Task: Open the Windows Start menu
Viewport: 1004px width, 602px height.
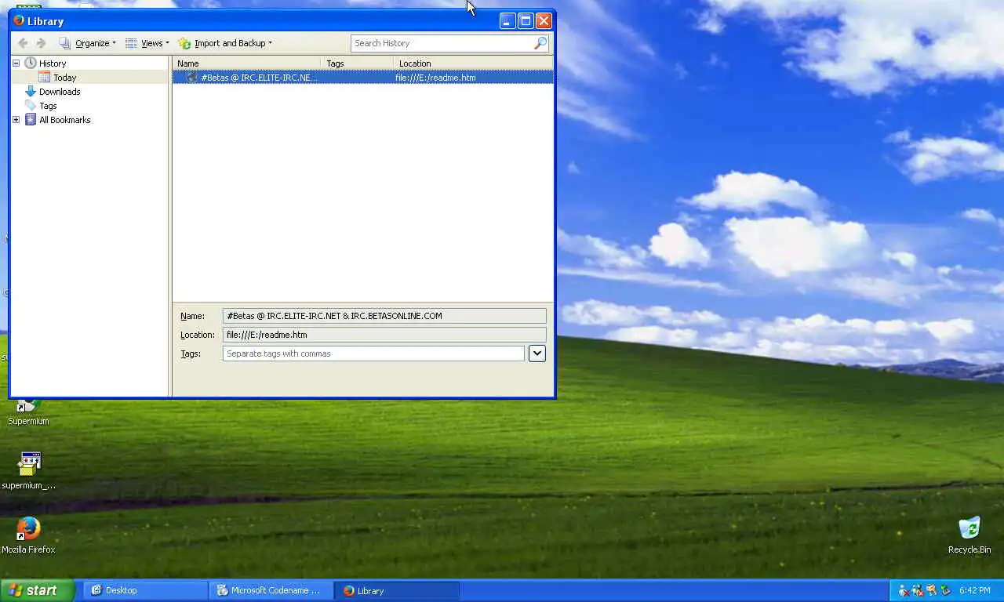Action: (x=37, y=590)
